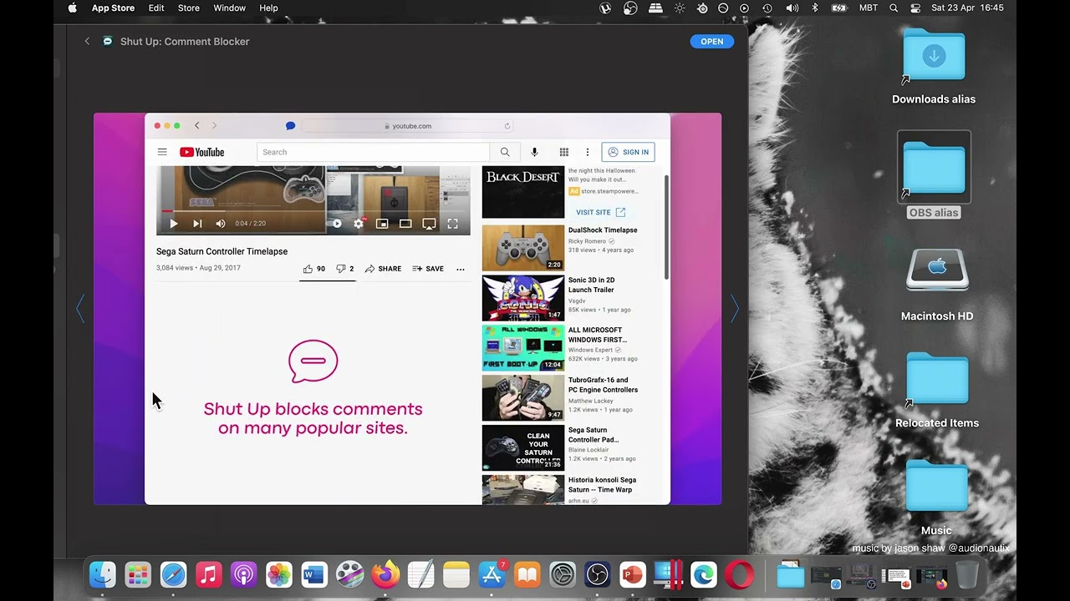Open the Store menu
This screenshot has height=601, width=1070.
(x=189, y=8)
